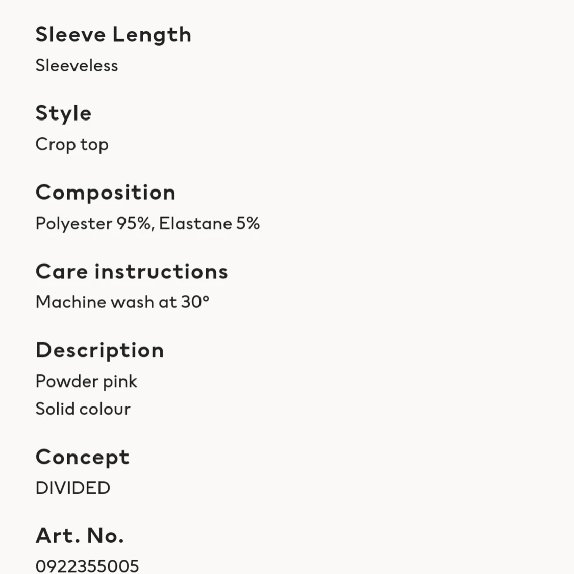This screenshot has width=574, height=574.
Task: Click the 5% elastane percentage
Action: tap(248, 224)
